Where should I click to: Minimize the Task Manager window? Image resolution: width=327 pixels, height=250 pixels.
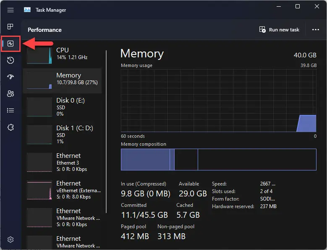click(279, 6)
